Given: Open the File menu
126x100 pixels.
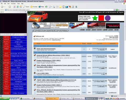Looking at the screenshot, I should click(2, 4).
